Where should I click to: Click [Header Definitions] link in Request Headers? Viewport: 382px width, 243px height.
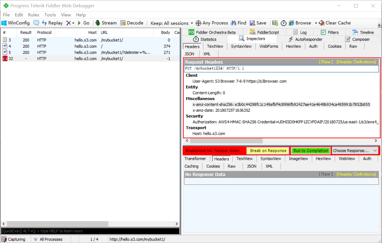click(356, 62)
